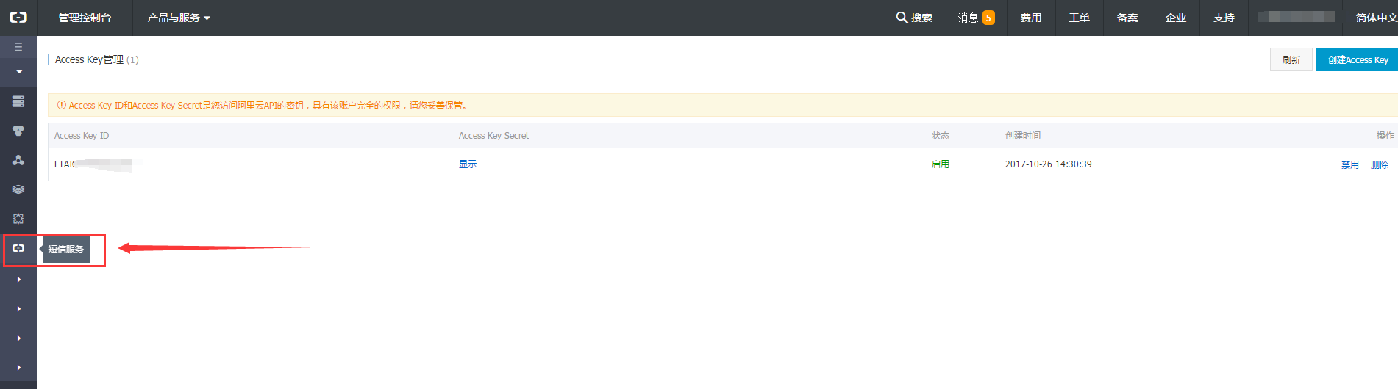The width and height of the screenshot is (1398, 389).
Task: Open 管理控制台 in the top bar
Action: (85, 18)
